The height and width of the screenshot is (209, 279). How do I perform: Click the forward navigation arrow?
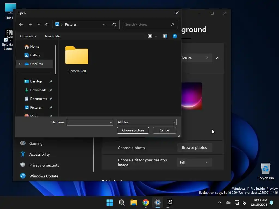point(31,24)
